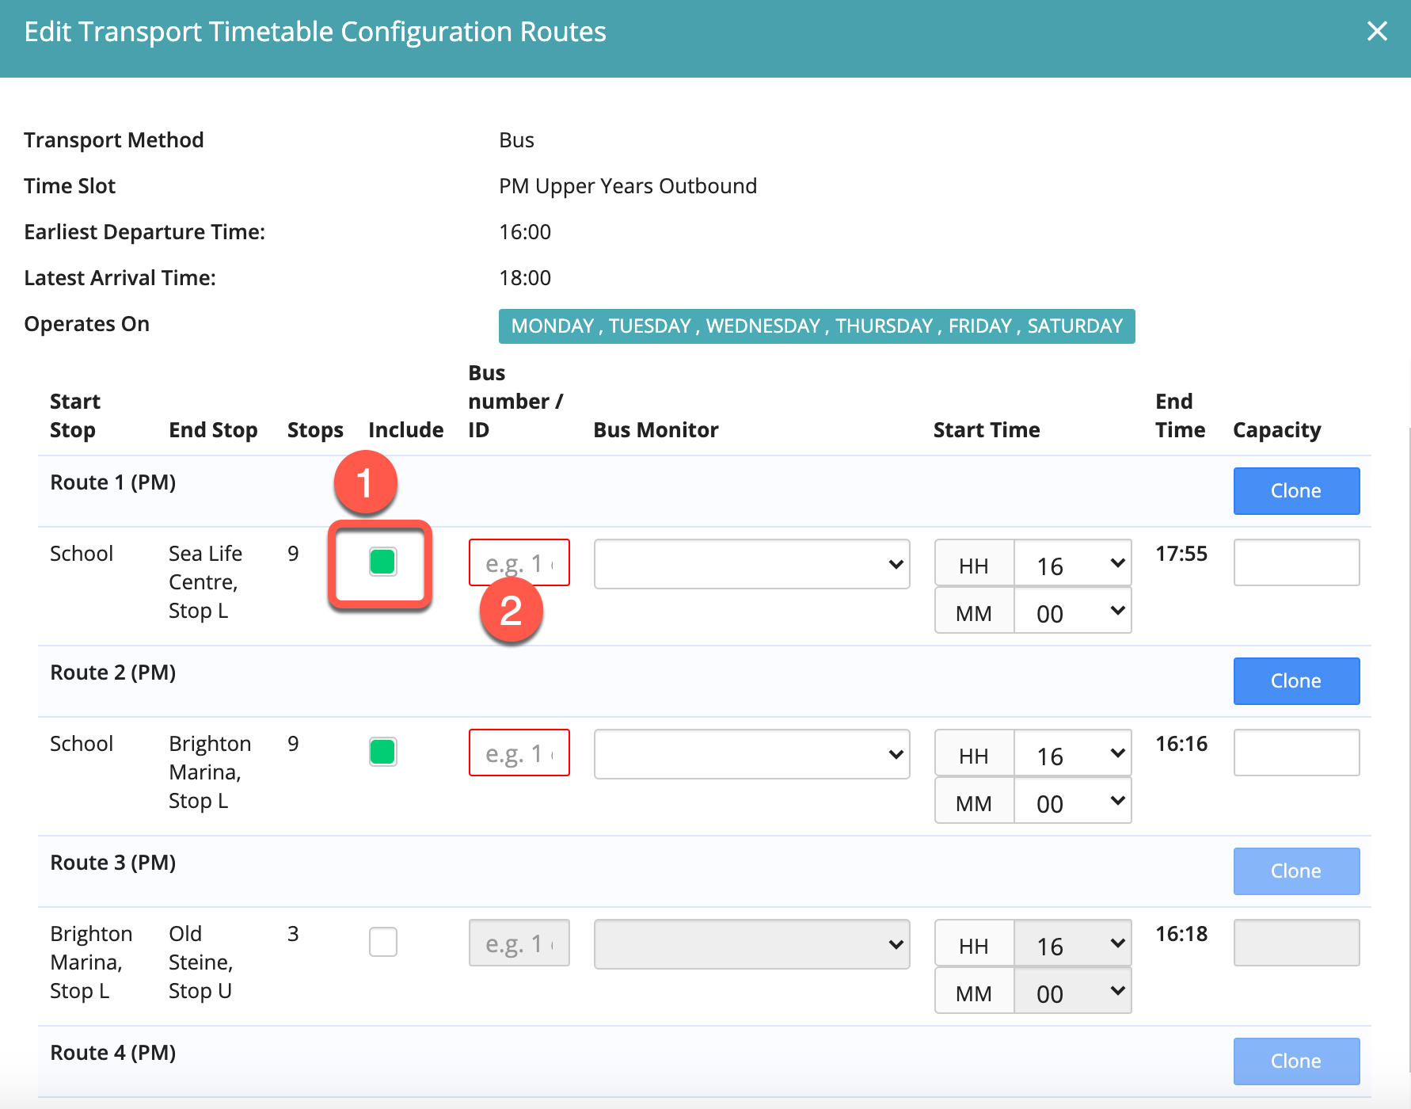Change start hour dropdown for Route 1
The height and width of the screenshot is (1109, 1411).
tap(1072, 564)
